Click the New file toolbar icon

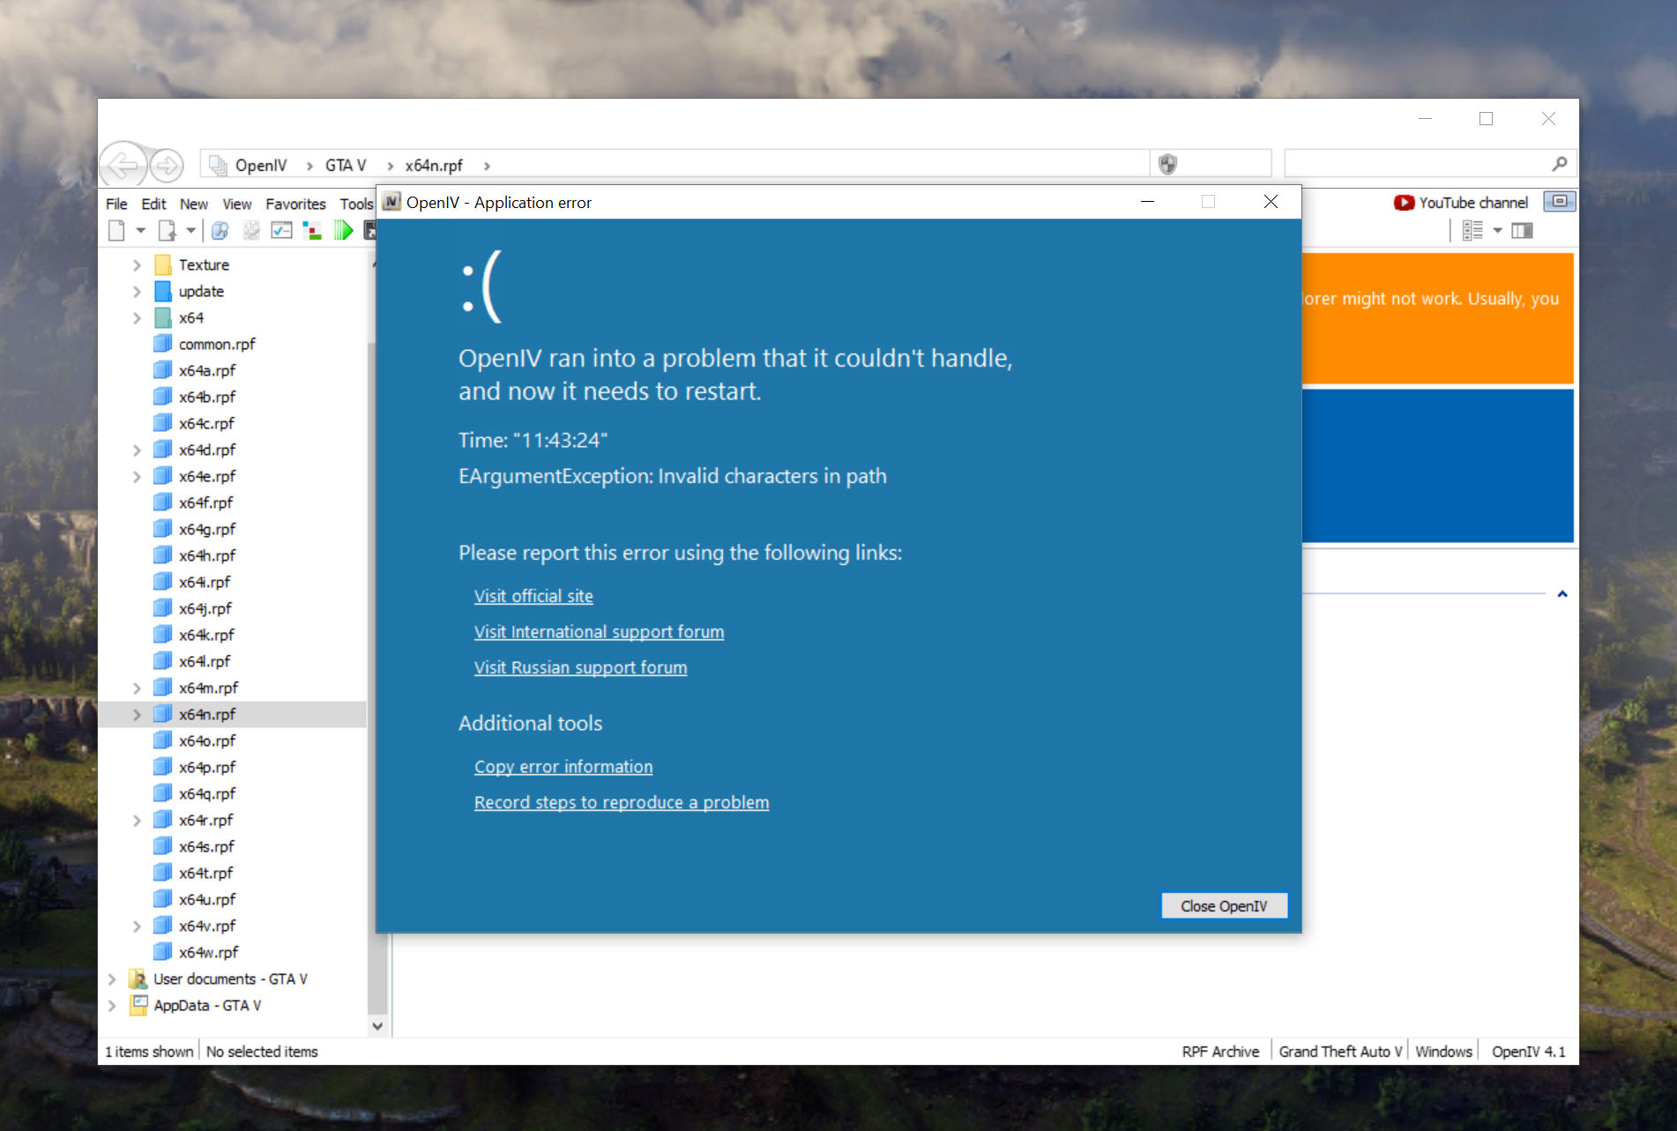pyautogui.click(x=116, y=231)
